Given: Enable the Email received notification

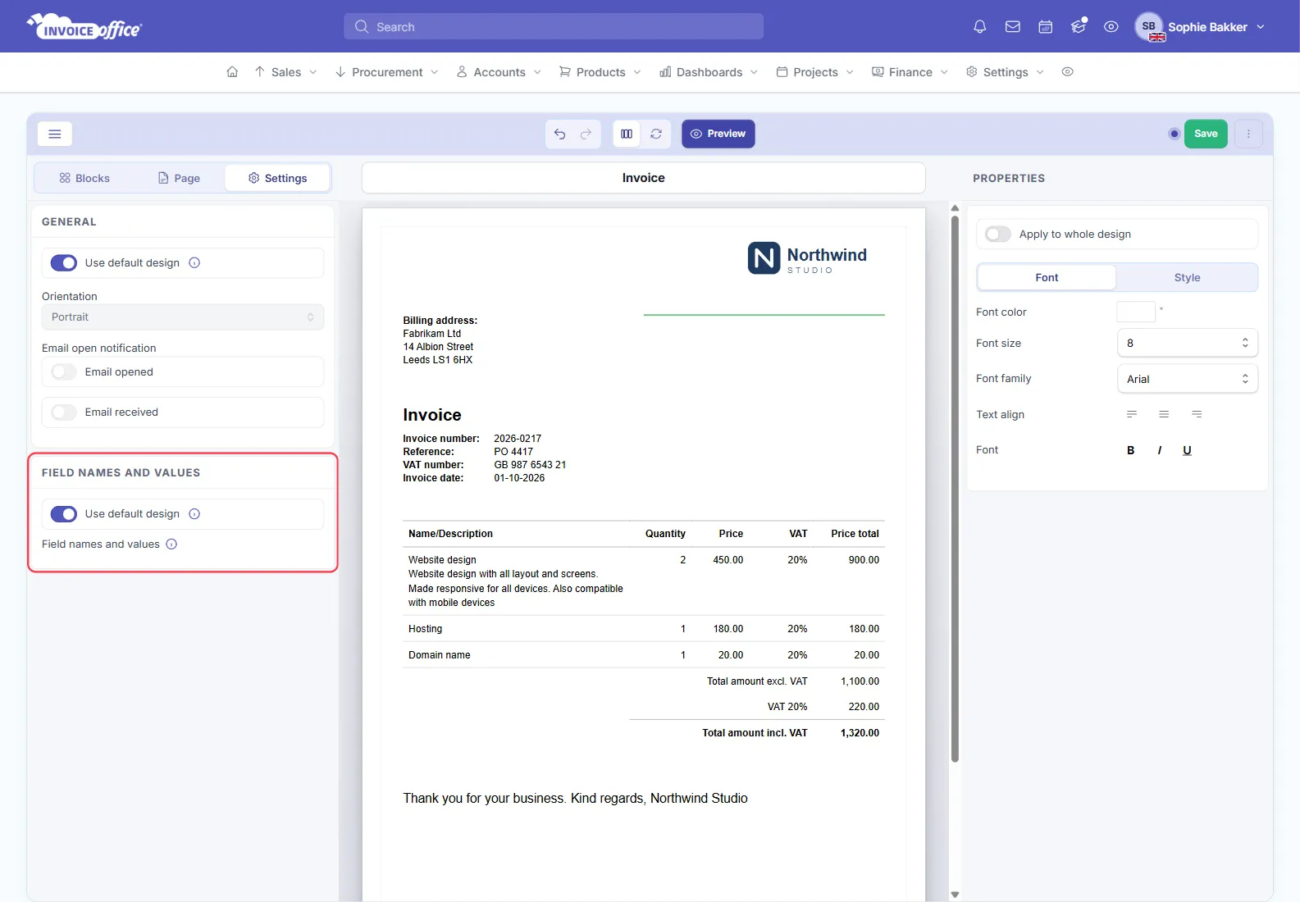Looking at the screenshot, I should [x=64, y=412].
